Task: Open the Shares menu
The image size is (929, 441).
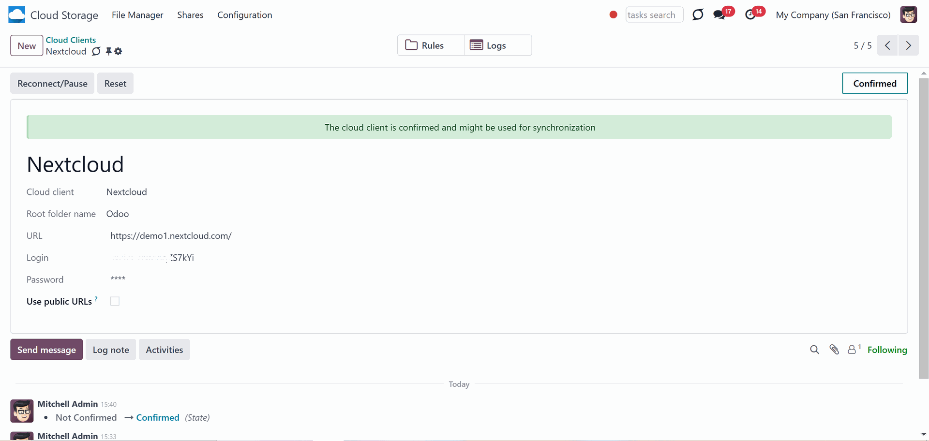Action: pos(190,15)
